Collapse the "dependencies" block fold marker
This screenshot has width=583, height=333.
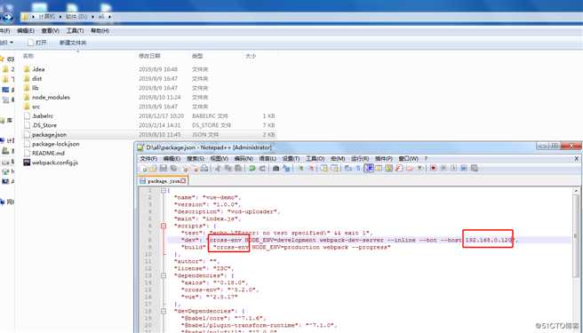point(163,275)
